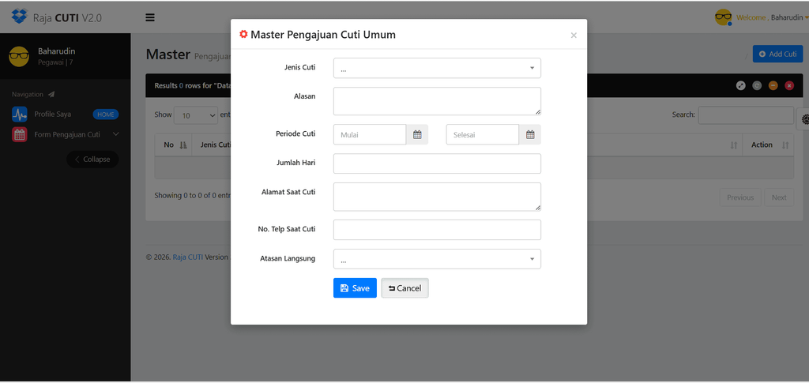Screen dimensions: 809x383
Task: Open the settings gear at right edge
Action: pyautogui.click(x=804, y=119)
